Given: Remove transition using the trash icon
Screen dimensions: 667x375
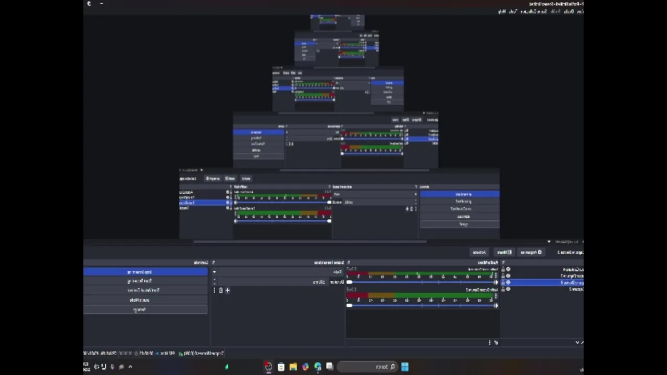Looking at the screenshot, I should 220,290.
